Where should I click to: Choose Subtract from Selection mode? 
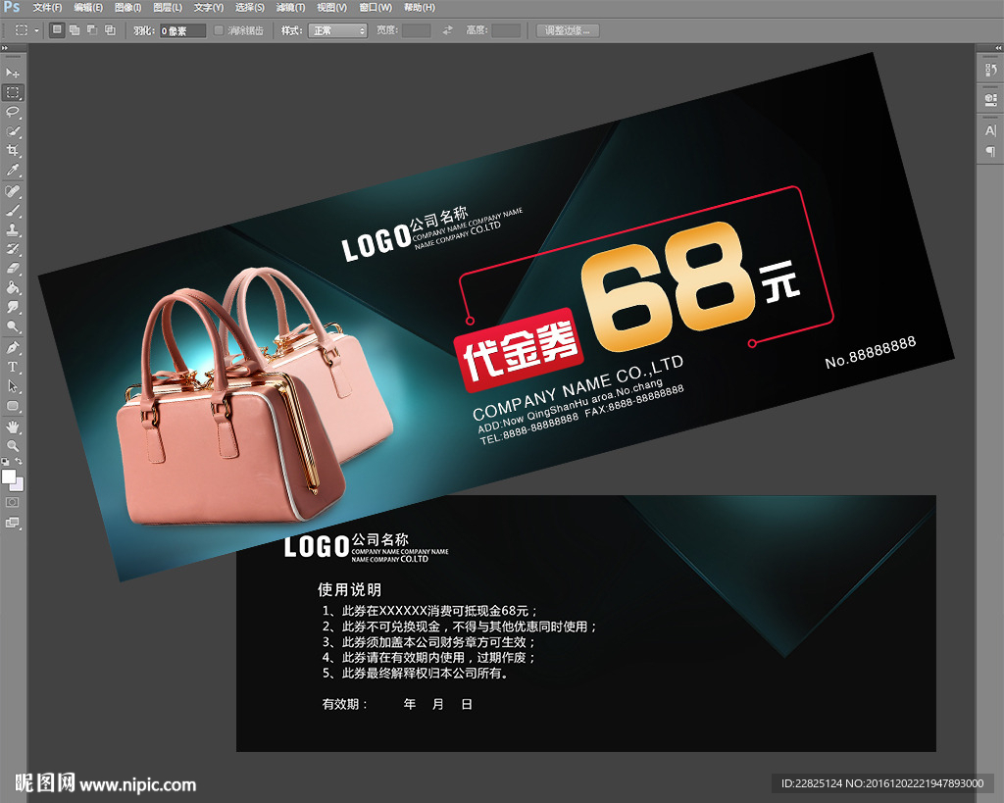(x=92, y=30)
